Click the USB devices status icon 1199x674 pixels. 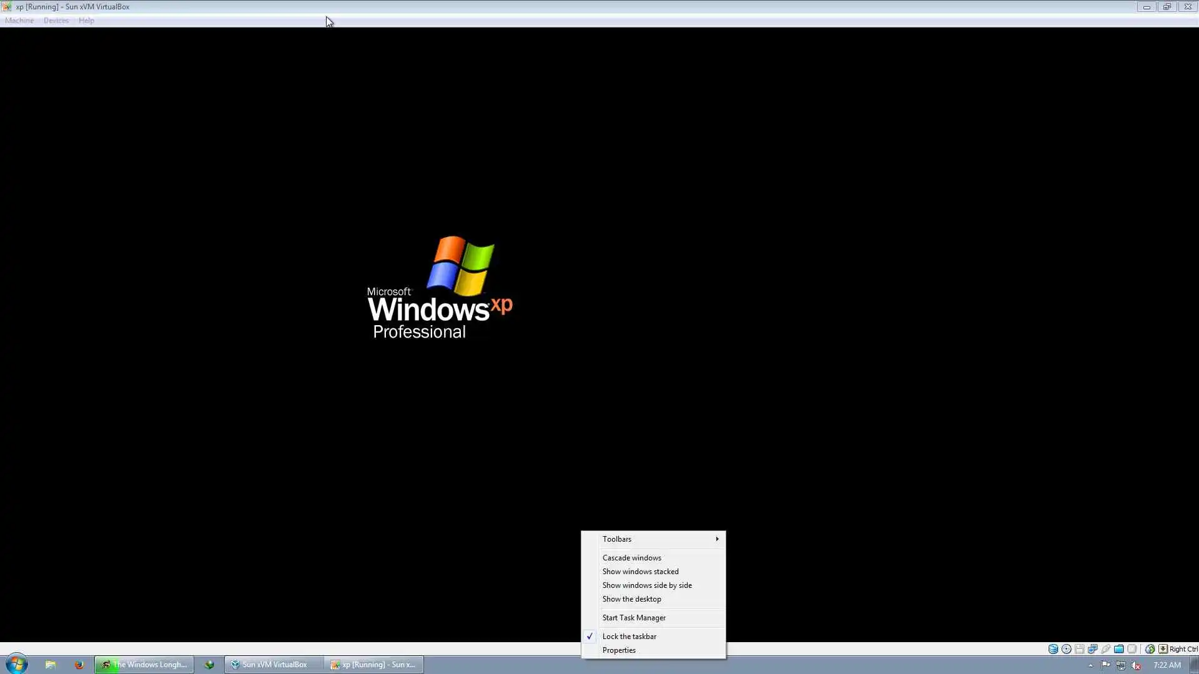pyautogui.click(x=1105, y=649)
